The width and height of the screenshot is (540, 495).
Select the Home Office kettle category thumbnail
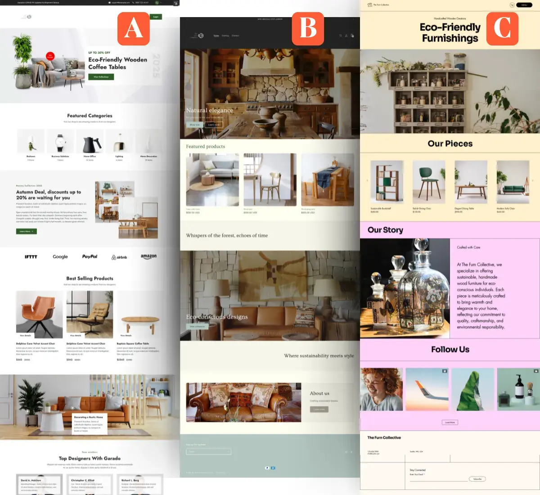click(90, 142)
